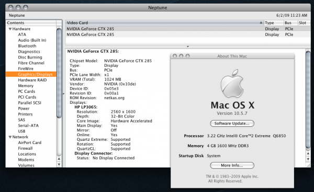This screenshot has height=192, width=314.
Task: Click the Version 10.5.7 text
Action: (x=232, y=113)
